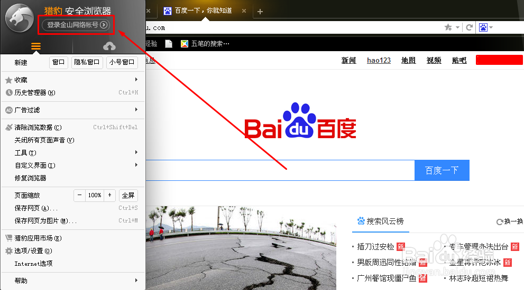This screenshot has height=290, width=524.
Task: Click the bookmark star in address bar
Action: click(x=448, y=27)
